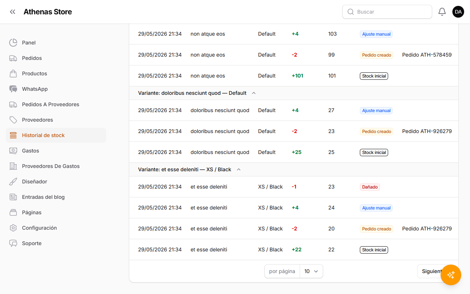Focus the Buscar search field
This screenshot has width=470, height=294.
[387, 12]
